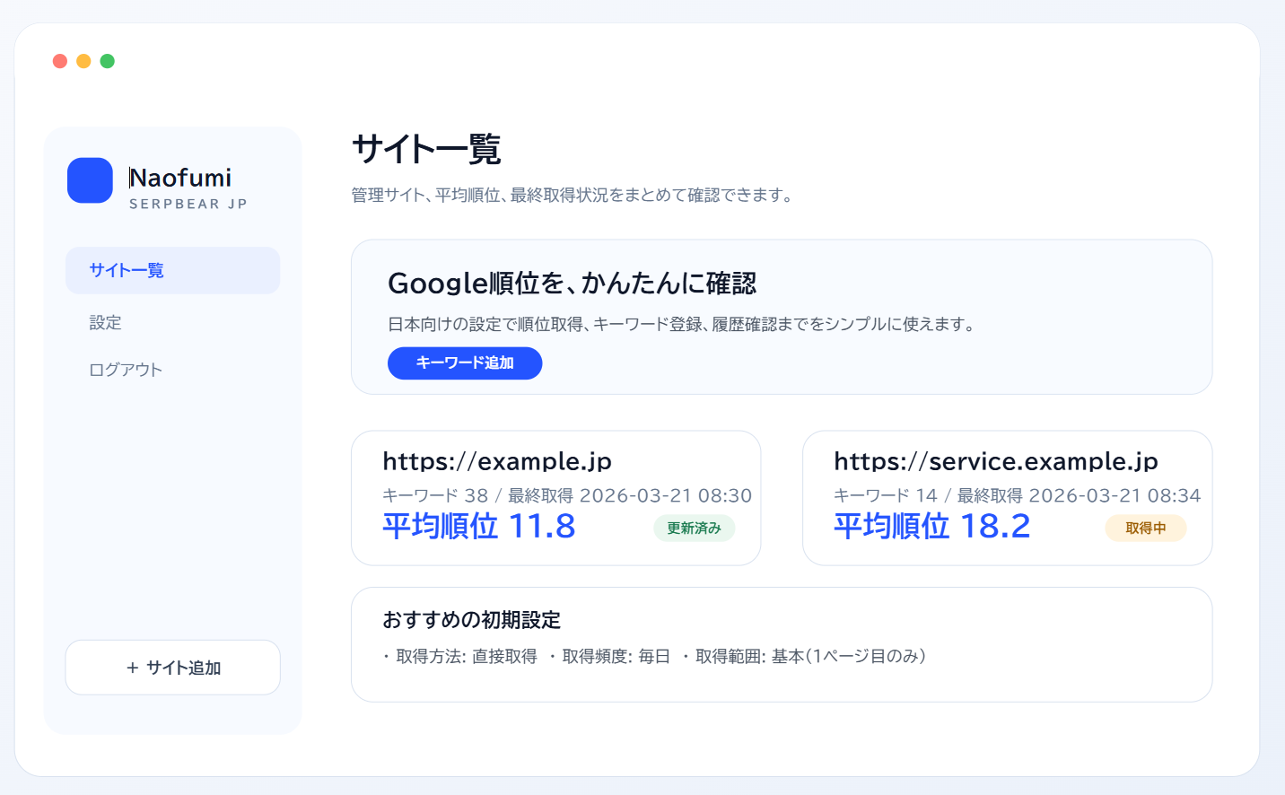Open the https://service.example.jp site card title

[x=996, y=461]
